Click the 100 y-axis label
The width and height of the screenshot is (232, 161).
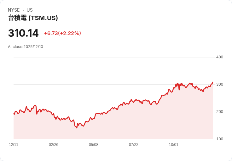click(219, 139)
